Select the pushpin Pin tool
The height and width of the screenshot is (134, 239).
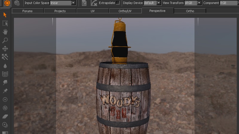point(5,91)
